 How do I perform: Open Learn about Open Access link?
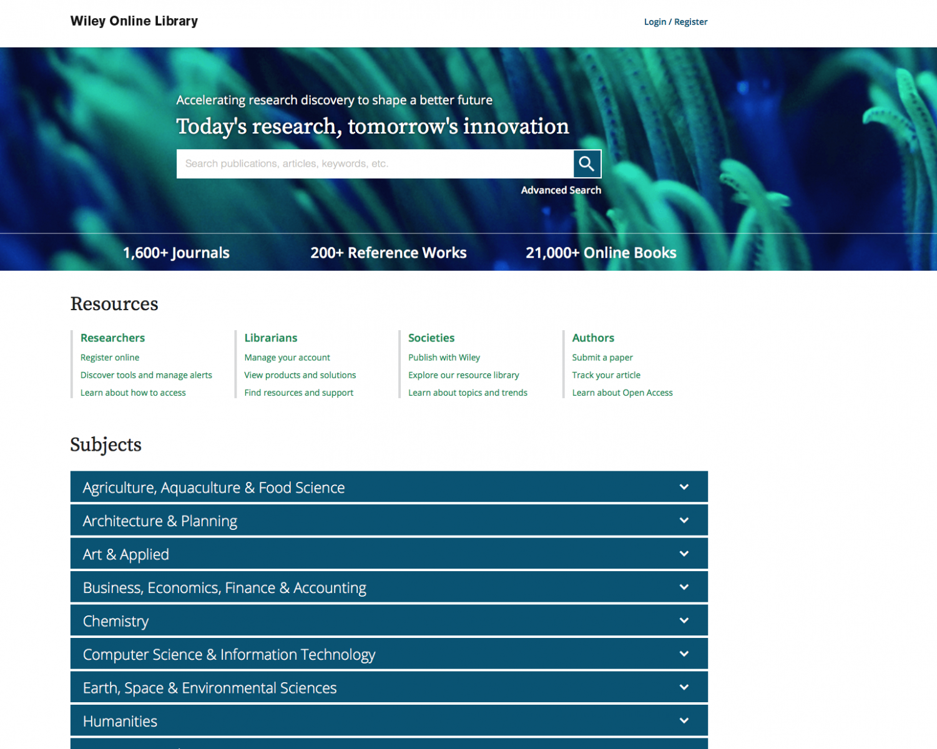[622, 393]
